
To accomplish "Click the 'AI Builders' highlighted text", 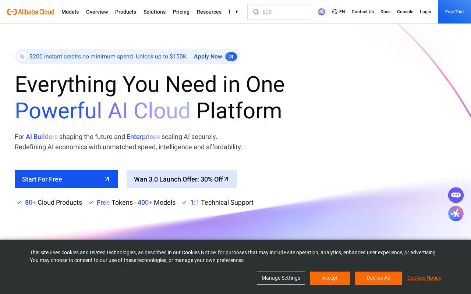I will pos(42,137).
